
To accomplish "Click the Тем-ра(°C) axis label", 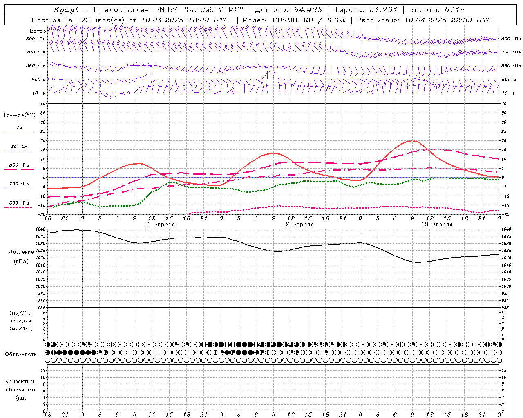I will pos(19,115).
